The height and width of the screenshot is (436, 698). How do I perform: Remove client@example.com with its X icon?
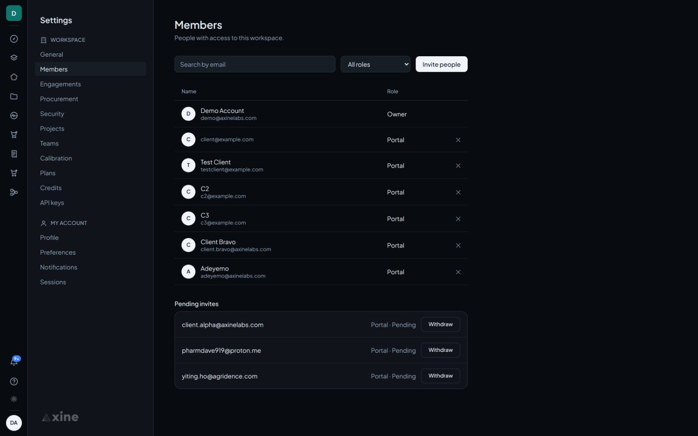tap(458, 140)
